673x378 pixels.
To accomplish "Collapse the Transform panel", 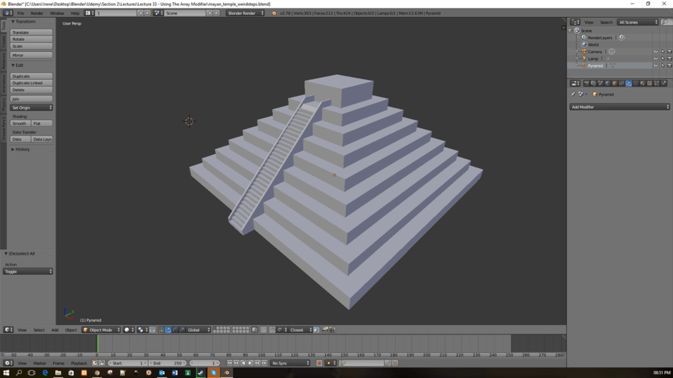I will 24,22.
